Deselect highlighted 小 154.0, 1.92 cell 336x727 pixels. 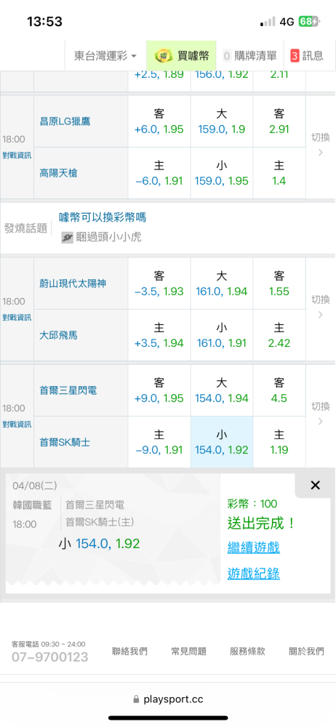(222, 442)
